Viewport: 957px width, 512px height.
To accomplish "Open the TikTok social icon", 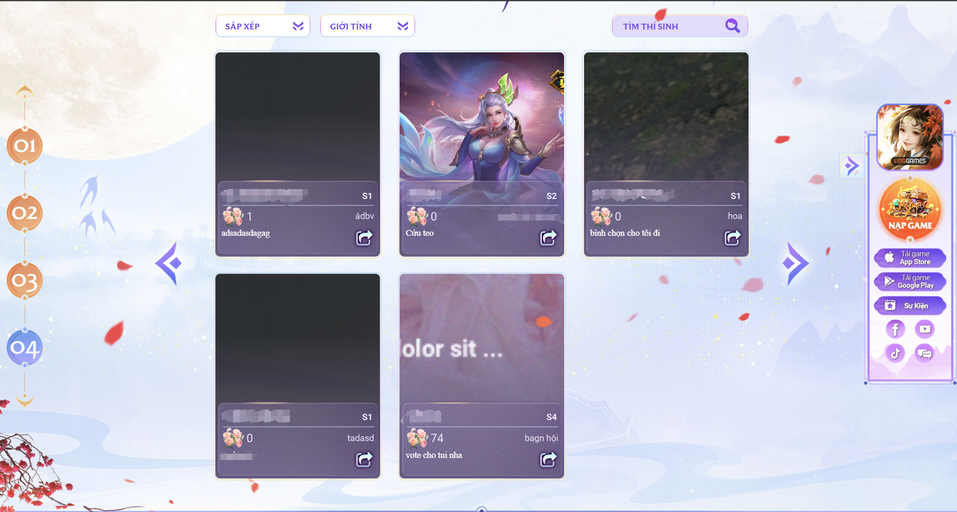I will click(x=896, y=353).
